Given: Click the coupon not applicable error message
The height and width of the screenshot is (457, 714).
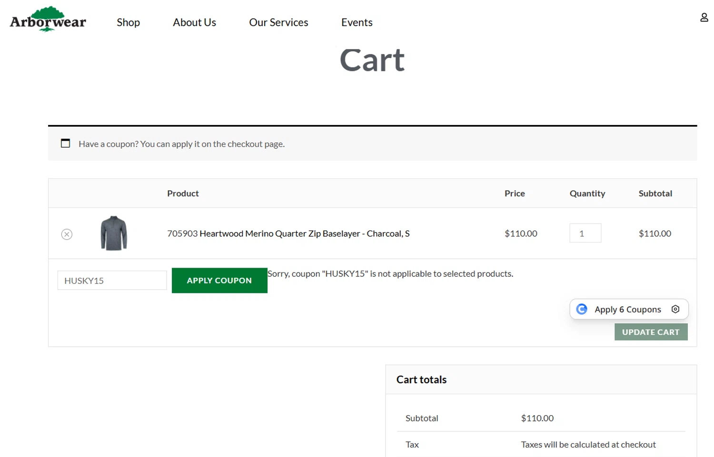Looking at the screenshot, I should point(390,273).
